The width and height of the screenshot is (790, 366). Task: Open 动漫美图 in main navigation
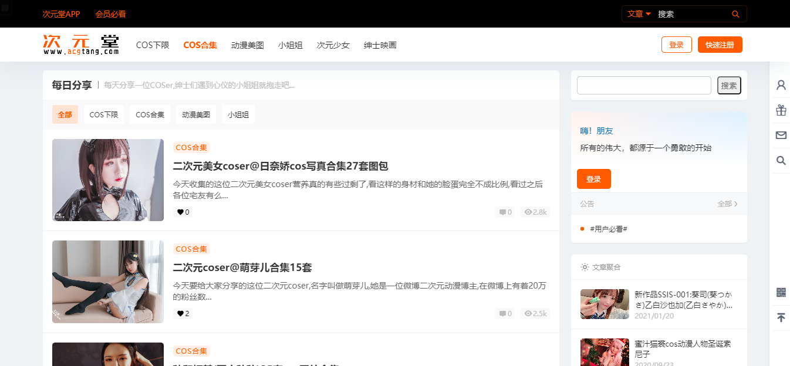pyautogui.click(x=248, y=45)
